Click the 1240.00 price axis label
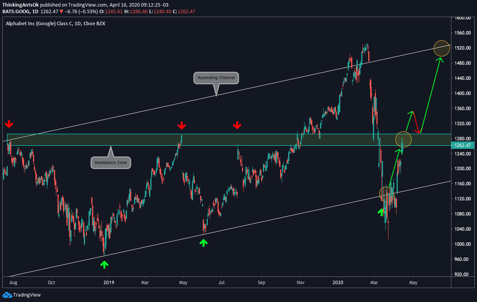Viewport: 477px width, 302px height. point(463,154)
